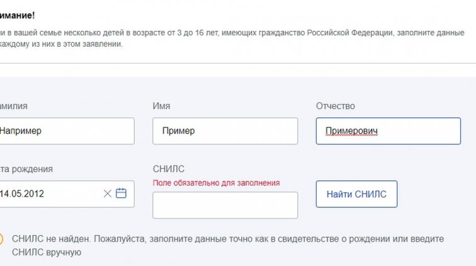This screenshot has width=476, height=266.
Task: Open the calendar date picker icon
Action: 121,194
